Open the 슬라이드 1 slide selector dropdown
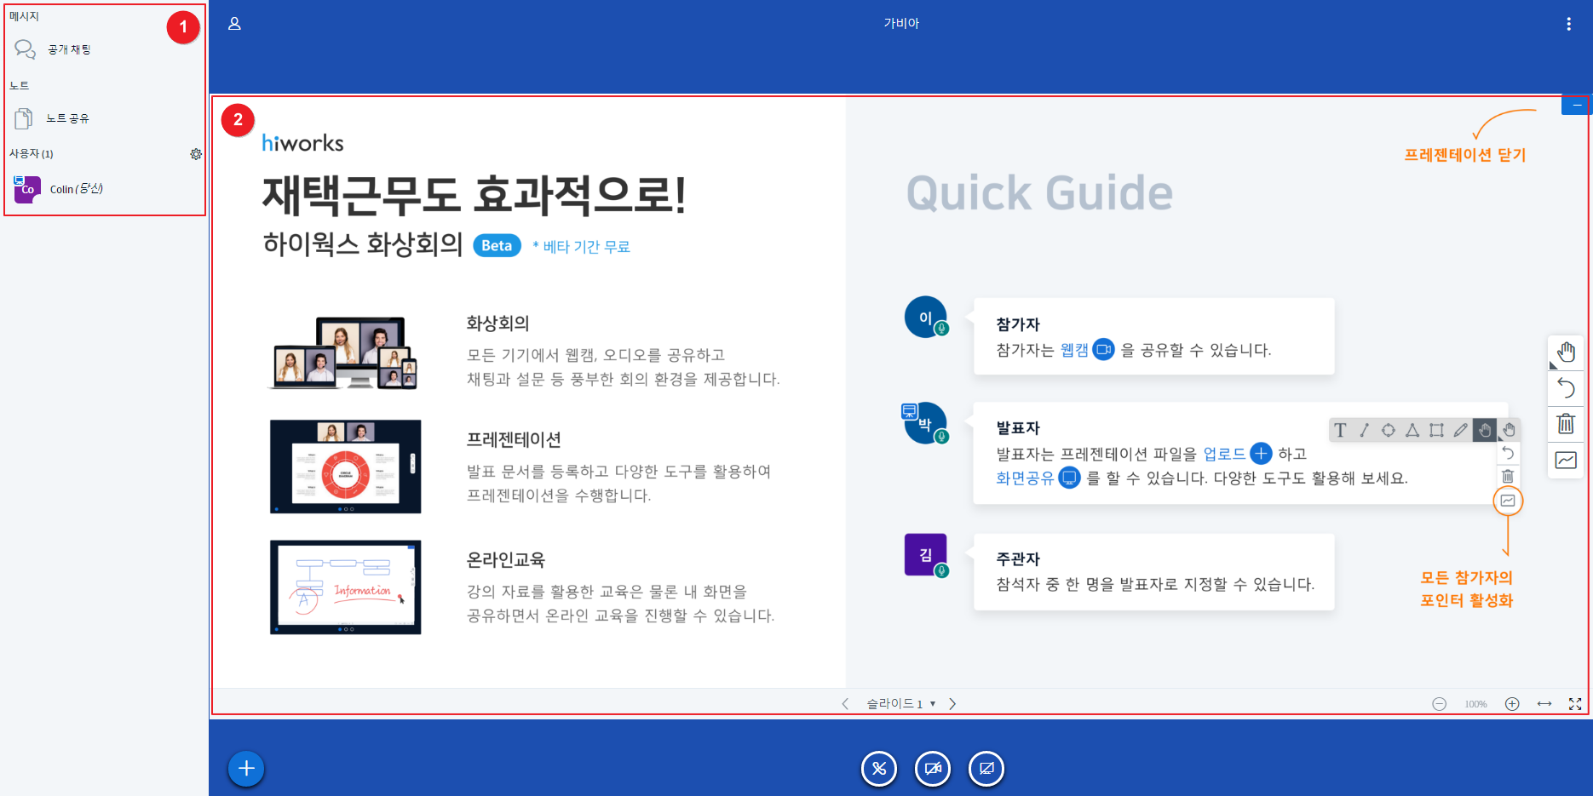1593x796 pixels. (900, 704)
